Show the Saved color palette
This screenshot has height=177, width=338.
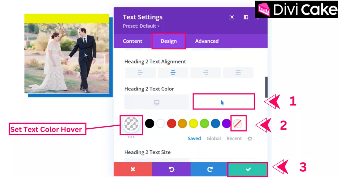194,139
